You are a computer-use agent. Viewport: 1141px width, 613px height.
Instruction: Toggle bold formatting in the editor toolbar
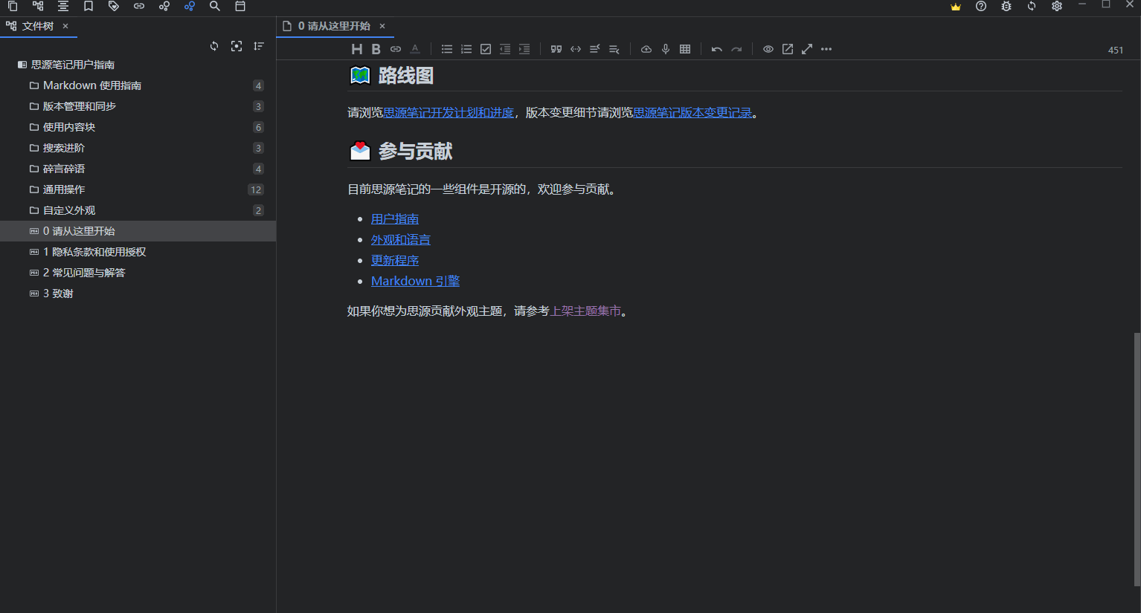click(x=376, y=49)
